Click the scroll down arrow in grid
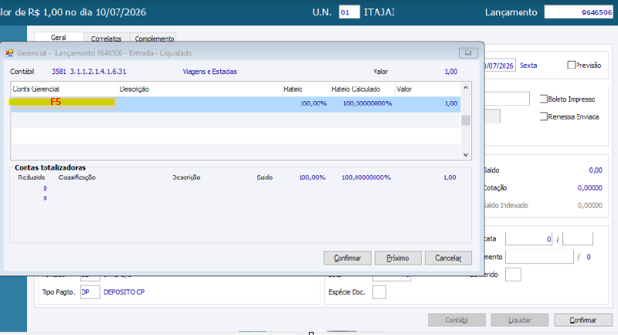Image resolution: width=618 pixels, height=335 pixels. click(x=466, y=154)
